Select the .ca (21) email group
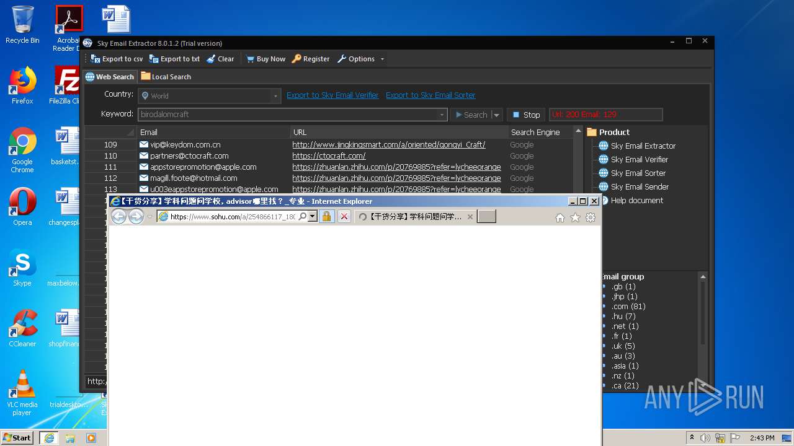Image resolution: width=794 pixels, height=446 pixels. pos(625,385)
